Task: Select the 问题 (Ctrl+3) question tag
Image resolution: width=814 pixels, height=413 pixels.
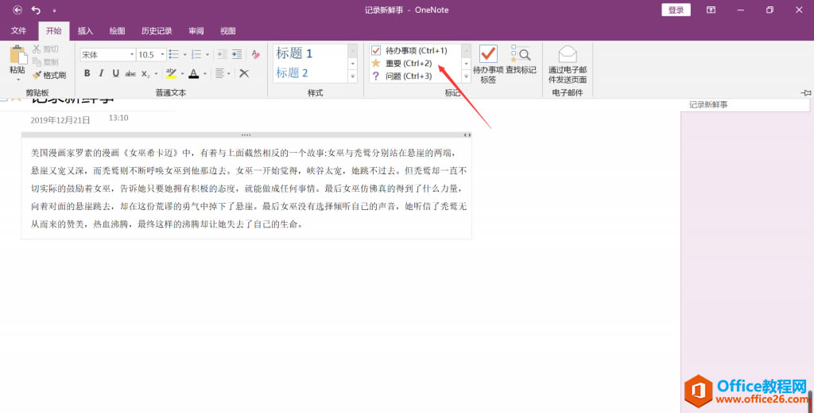Action: point(408,76)
